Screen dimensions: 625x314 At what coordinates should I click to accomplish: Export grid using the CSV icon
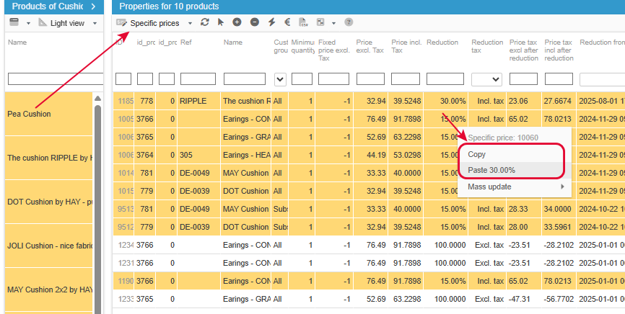(304, 22)
